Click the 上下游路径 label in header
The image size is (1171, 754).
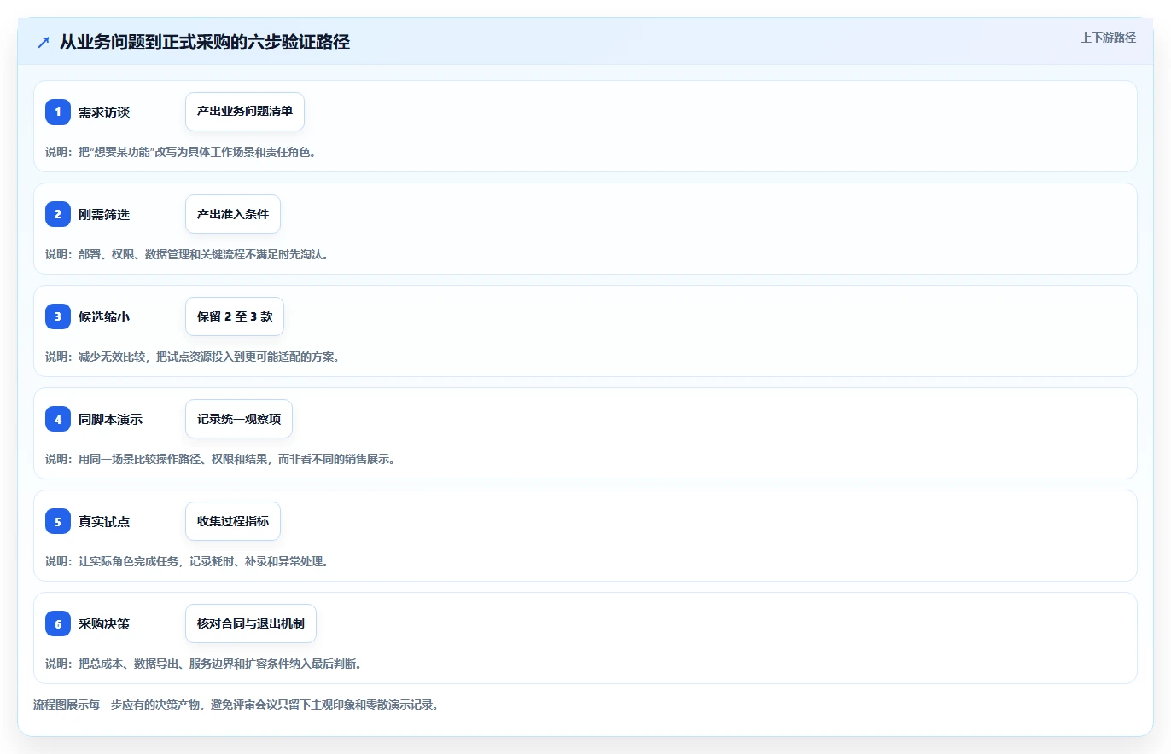point(1108,38)
